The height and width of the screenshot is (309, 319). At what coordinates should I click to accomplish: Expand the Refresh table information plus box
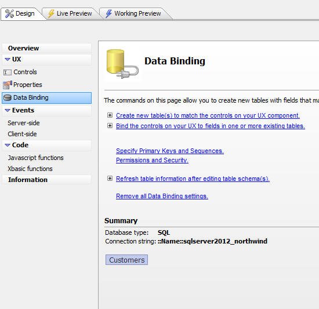110,179
